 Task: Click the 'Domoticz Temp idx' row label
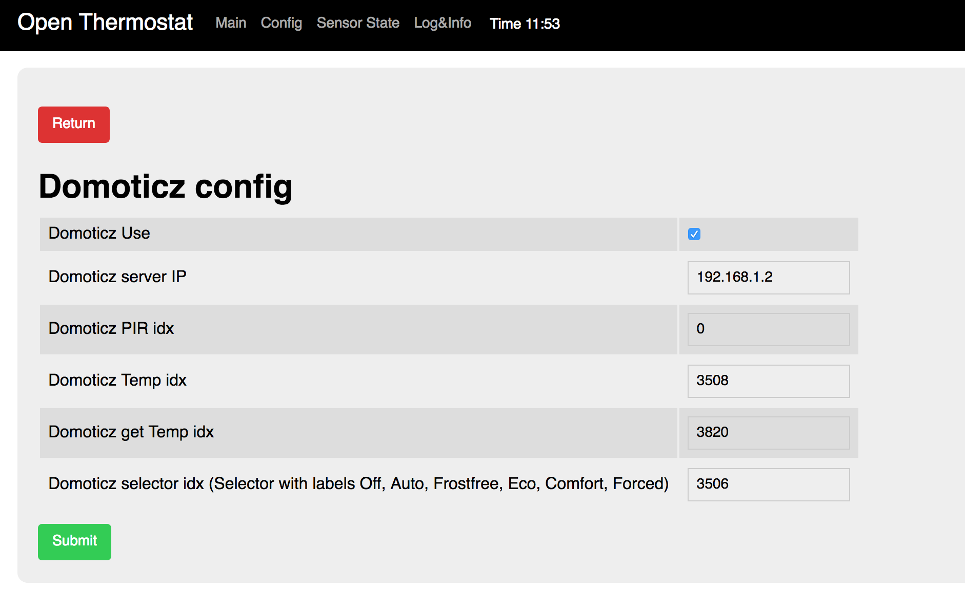(x=117, y=381)
